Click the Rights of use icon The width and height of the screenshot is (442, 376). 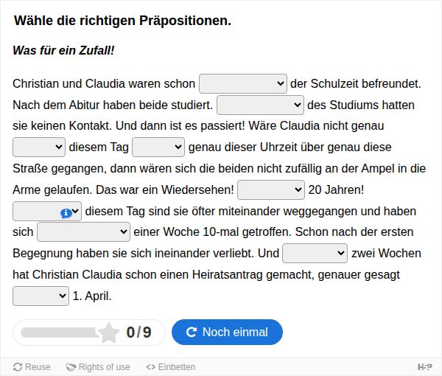click(x=71, y=367)
